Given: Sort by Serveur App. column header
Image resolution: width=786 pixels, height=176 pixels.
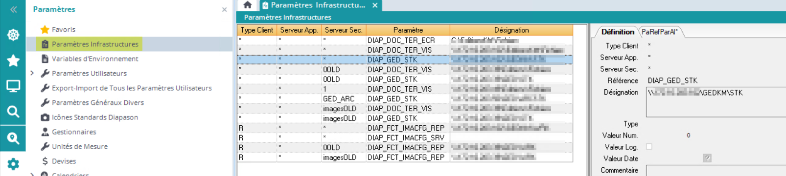Looking at the screenshot, I should 299,30.
